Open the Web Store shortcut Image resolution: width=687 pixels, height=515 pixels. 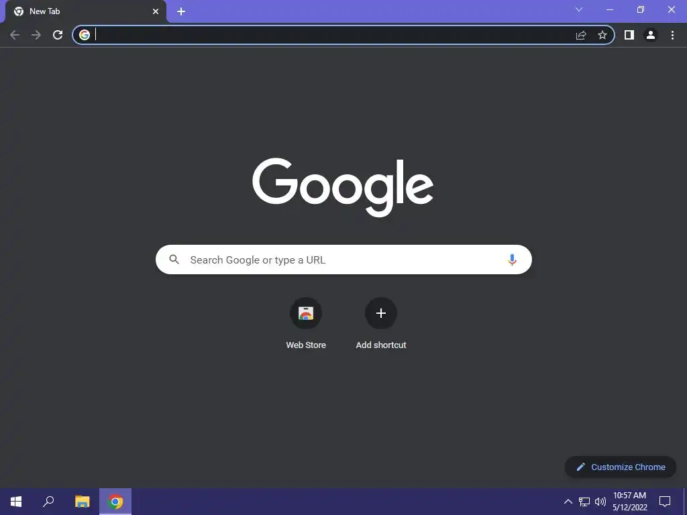click(x=306, y=313)
